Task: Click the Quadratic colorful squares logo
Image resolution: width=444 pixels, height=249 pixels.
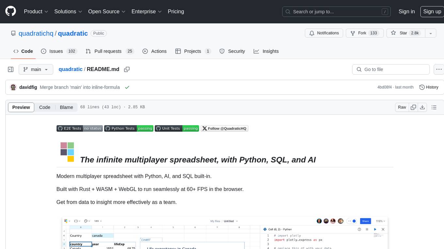Action: coord(67,152)
